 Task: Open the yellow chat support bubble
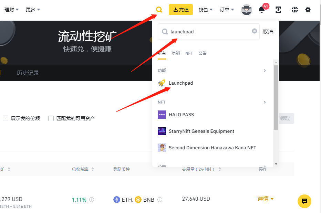pos(304,201)
